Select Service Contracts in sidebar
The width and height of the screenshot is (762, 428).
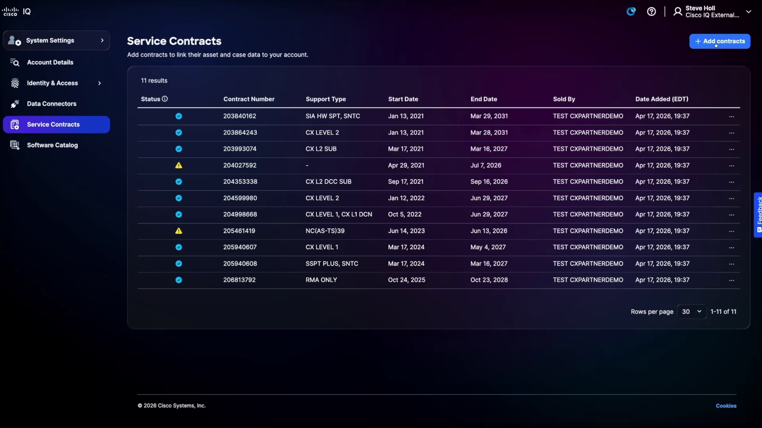[56, 124]
